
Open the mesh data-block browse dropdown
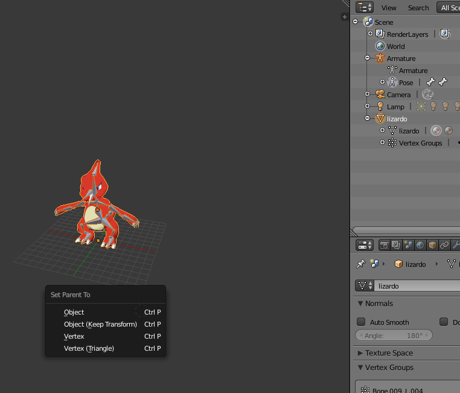coord(365,286)
